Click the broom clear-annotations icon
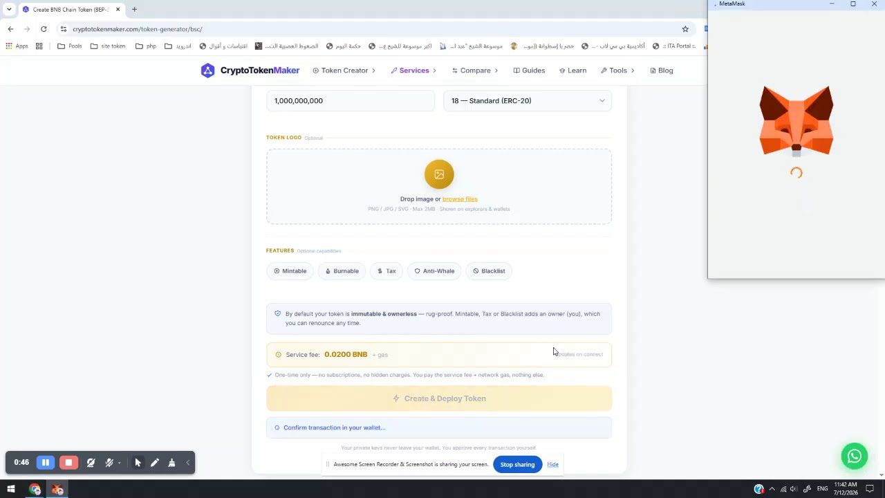Screen dimensions: 885x498 (171, 463)
